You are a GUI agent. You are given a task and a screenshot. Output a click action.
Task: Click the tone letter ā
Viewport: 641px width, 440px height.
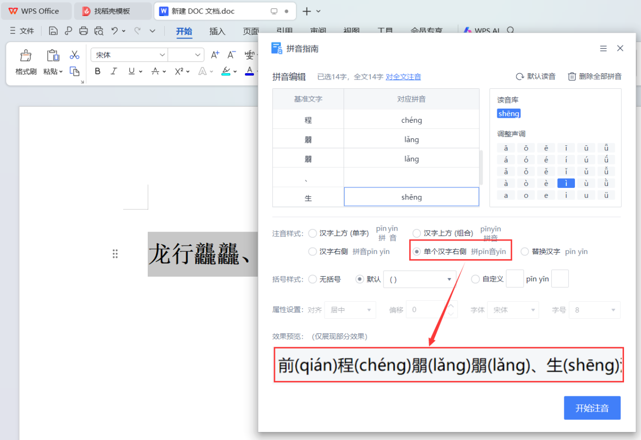pos(506,148)
